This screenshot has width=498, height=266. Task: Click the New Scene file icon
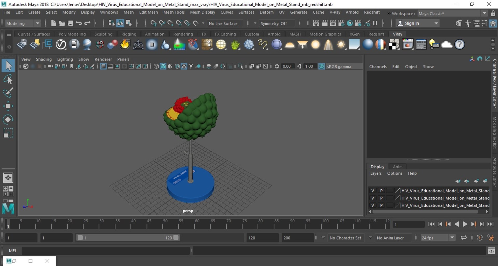pyautogui.click(x=53, y=23)
